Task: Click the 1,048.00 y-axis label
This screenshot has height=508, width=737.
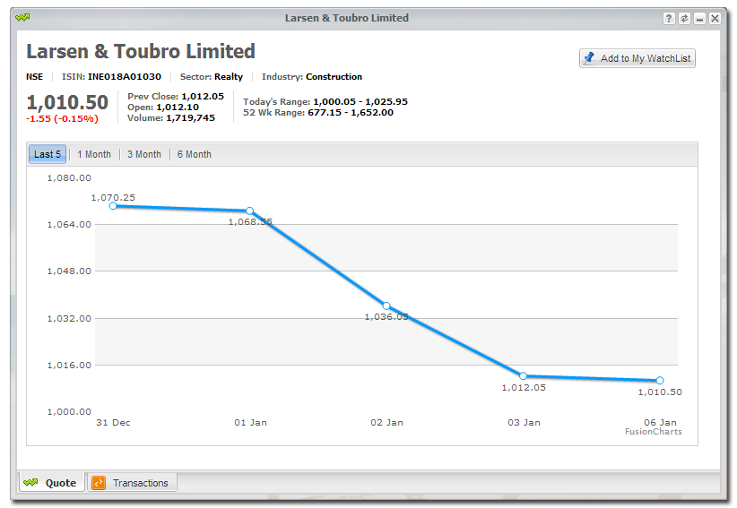Action: pyautogui.click(x=69, y=271)
